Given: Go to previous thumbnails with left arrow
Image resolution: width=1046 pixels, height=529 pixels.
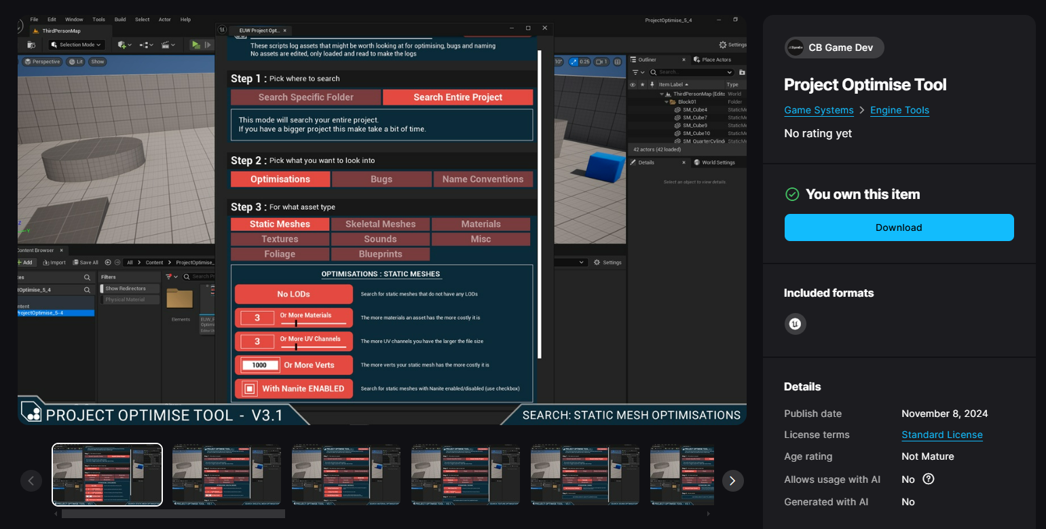Looking at the screenshot, I should click(31, 481).
